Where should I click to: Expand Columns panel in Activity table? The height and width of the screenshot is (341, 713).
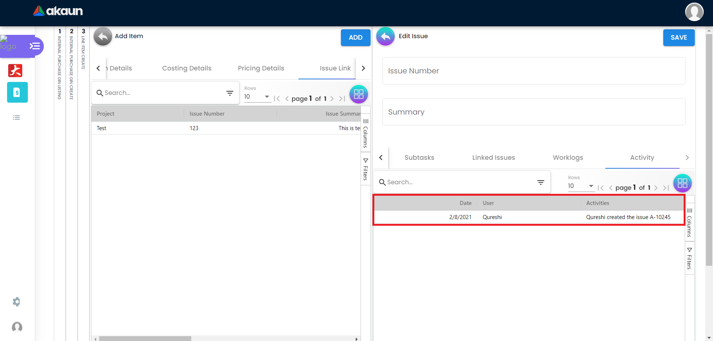[690, 222]
